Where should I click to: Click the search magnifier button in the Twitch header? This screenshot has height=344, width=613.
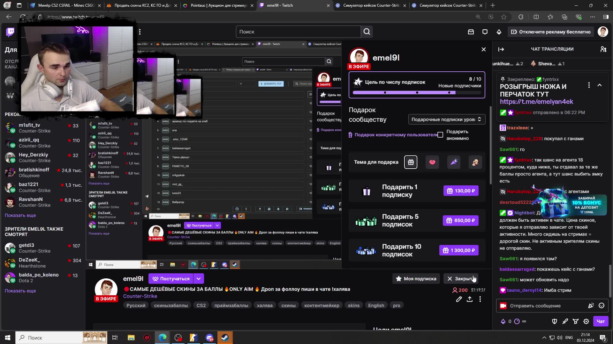(x=367, y=32)
